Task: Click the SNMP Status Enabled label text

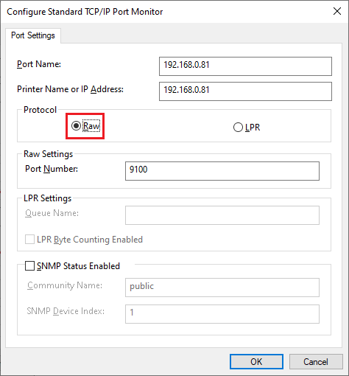Action: point(78,266)
